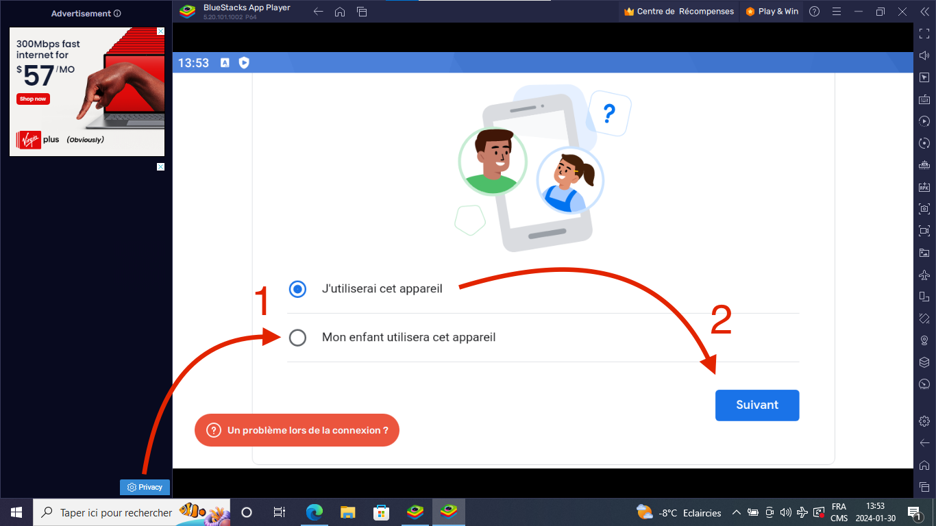Toggle airplane mode icon in sidebar

[924, 275]
